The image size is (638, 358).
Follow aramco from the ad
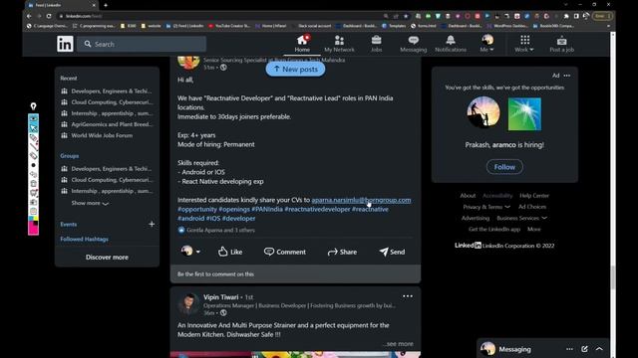[x=504, y=167]
